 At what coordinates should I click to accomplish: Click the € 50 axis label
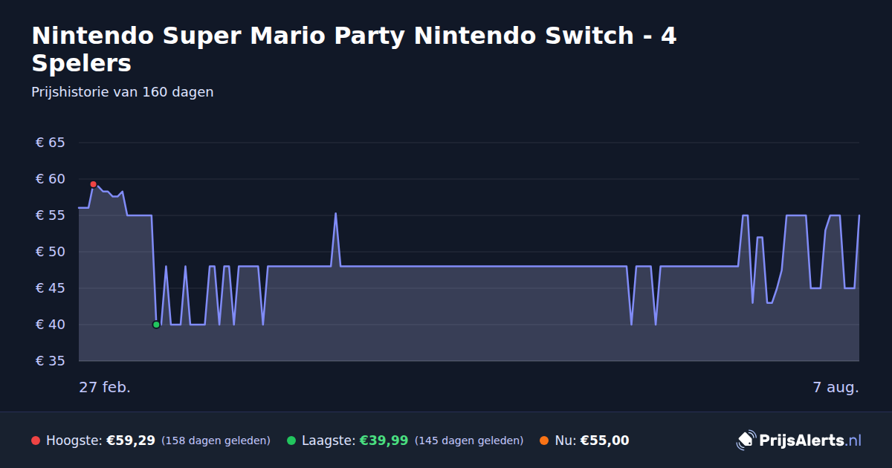click(x=51, y=252)
